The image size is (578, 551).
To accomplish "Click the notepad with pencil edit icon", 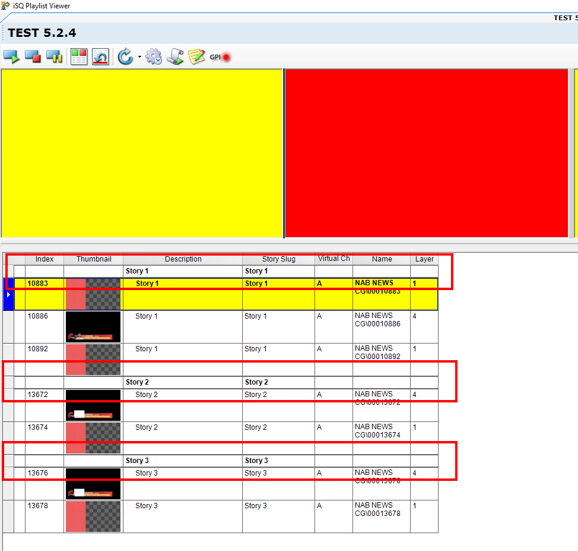I will tap(196, 57).
